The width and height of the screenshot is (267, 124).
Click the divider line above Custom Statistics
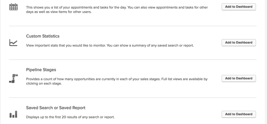click(x=133, y=26)
